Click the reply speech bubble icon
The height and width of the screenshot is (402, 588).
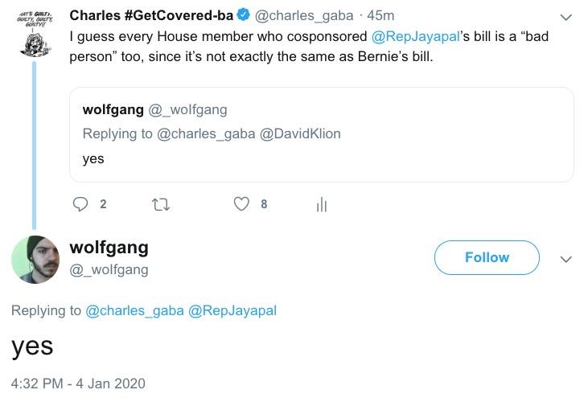81,204
